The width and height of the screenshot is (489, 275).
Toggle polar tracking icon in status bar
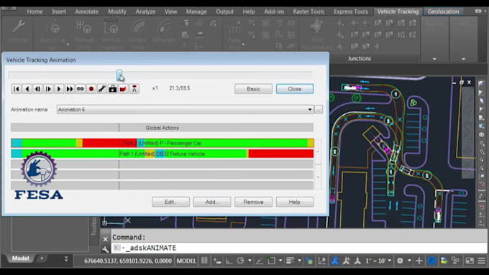tap(240, 261)
